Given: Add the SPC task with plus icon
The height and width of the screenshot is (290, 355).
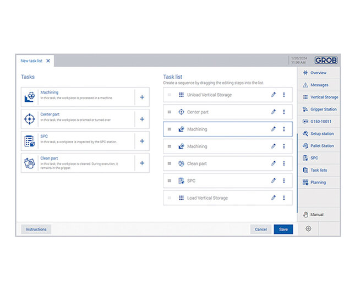Looking at the screenshot, I should pyautogui.click(x=142, y=141).
